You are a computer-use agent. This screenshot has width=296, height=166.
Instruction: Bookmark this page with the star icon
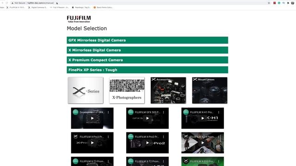(269, 3)
